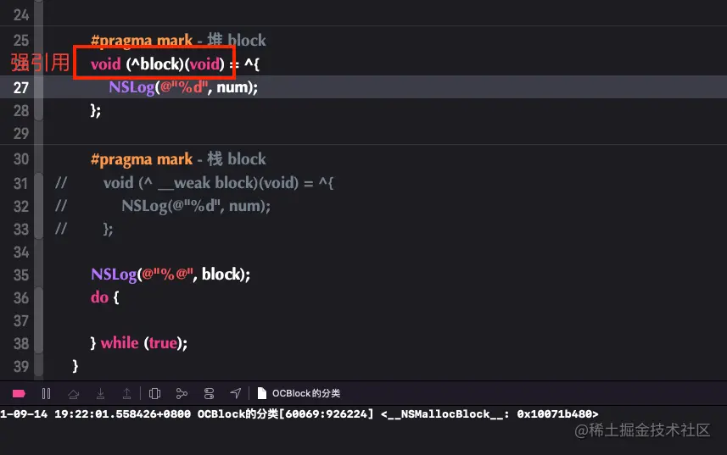Click the code folding ribbon beside line 32
Image resolution: width=727 pixels, height=455 pixels.
pos(39,206)
